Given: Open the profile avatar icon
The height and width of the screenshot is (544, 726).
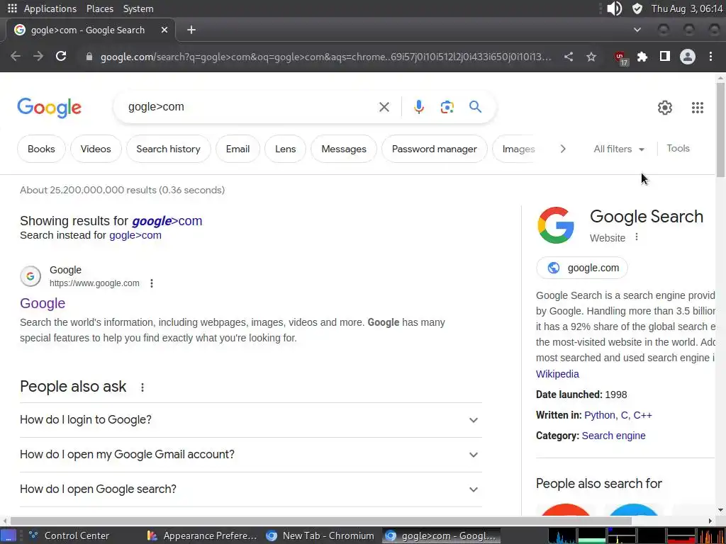Looking at the screenshot, I should (688, 57).
